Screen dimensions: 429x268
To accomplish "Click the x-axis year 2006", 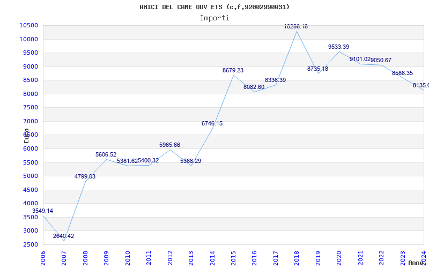I will [x=43, y=258].
